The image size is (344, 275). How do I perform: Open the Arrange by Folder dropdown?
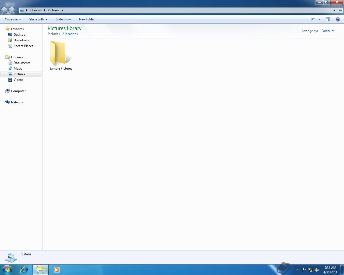coord(328,31)
